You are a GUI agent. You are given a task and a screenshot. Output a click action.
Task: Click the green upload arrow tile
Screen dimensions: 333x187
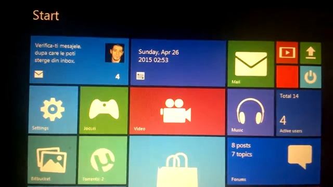click(311, 53)
